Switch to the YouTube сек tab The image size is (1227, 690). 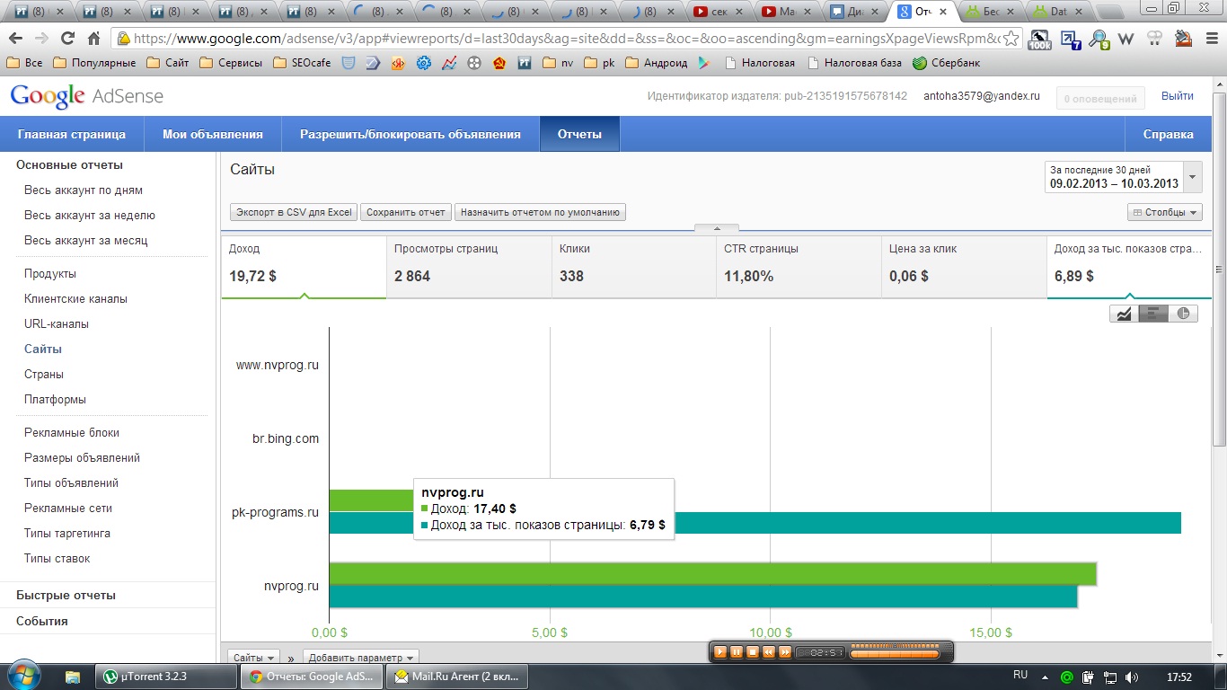click(x=721, y=12)
